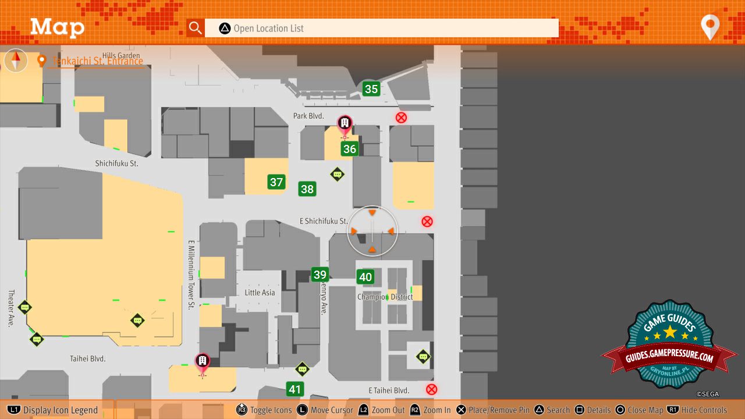Click the Tenkaichi St. Entrance location label

point(97,61)
